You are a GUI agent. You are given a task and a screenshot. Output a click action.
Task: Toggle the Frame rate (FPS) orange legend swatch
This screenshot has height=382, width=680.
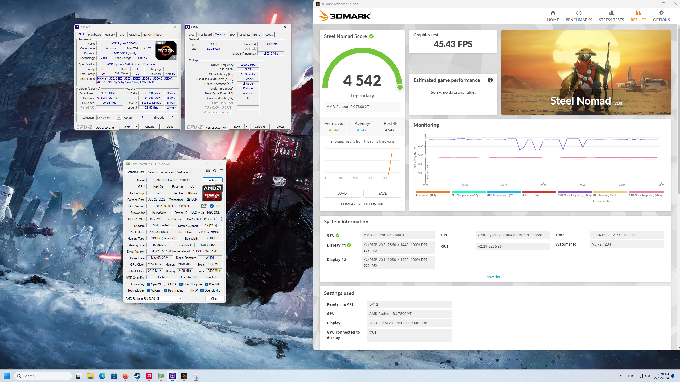pos(433,192)
